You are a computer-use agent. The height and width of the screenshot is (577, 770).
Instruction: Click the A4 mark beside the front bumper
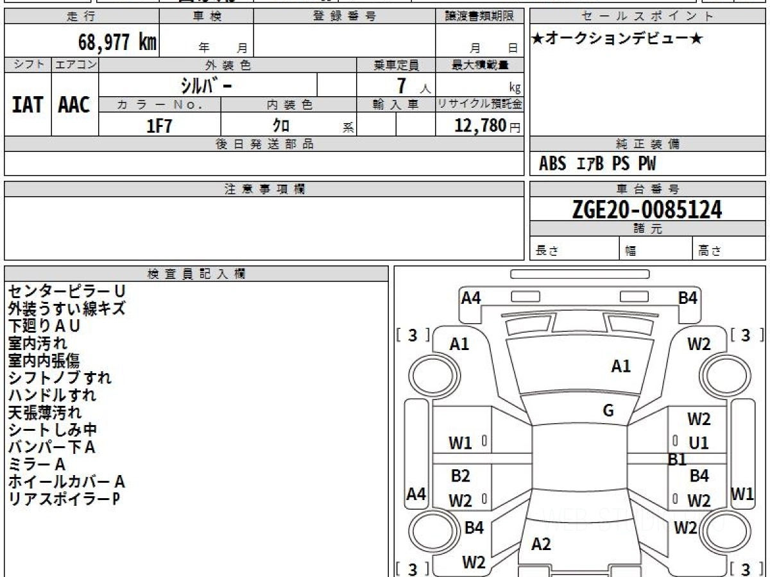click(471, 297)
